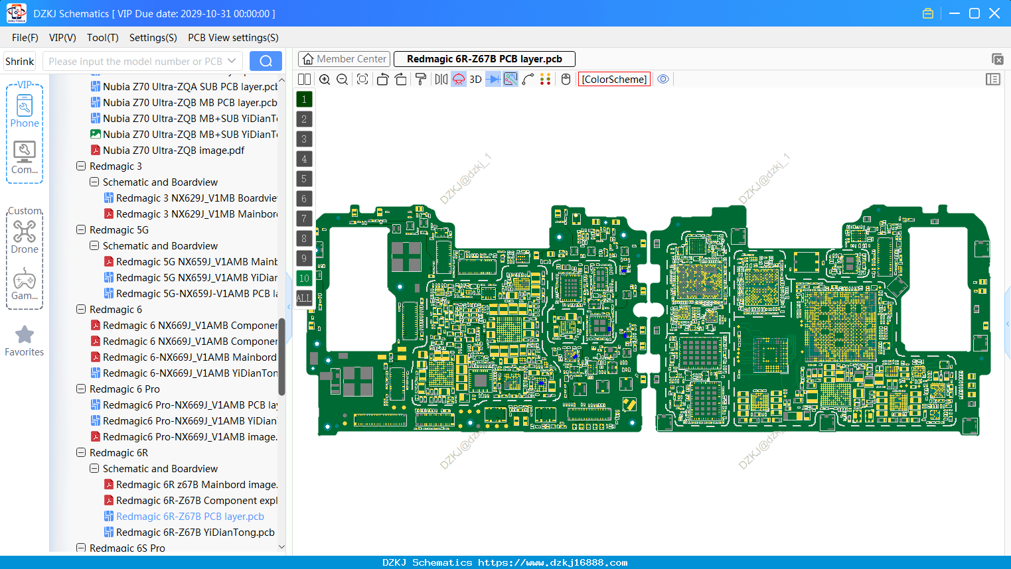
Task: Open the right side panel icon
Action: [x=993, y=79]
